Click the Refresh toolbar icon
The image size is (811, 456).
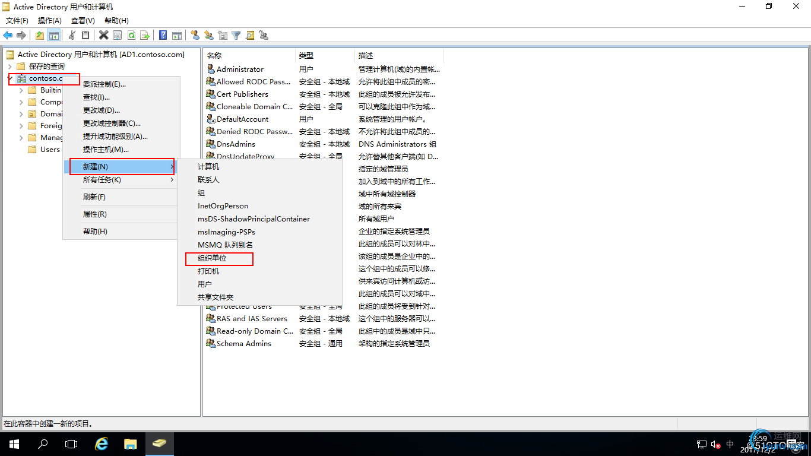click(131, 35)
